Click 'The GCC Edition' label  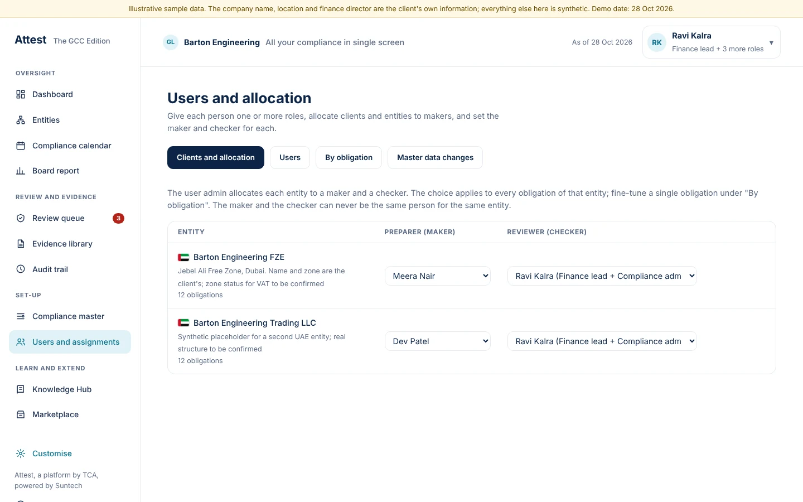[x=82, y=41]
